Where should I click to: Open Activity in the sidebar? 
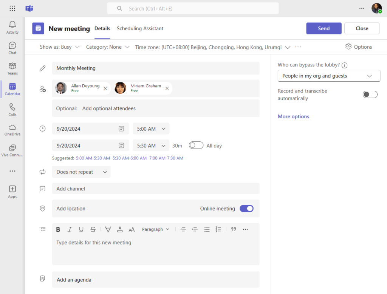point(12,28)
